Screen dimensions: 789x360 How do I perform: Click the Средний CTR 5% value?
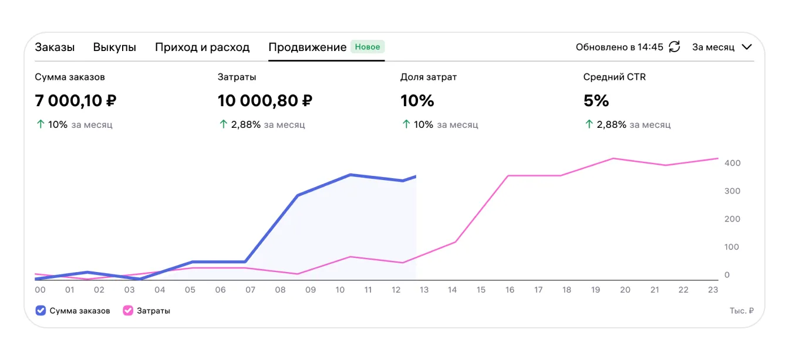click(596, 101)
